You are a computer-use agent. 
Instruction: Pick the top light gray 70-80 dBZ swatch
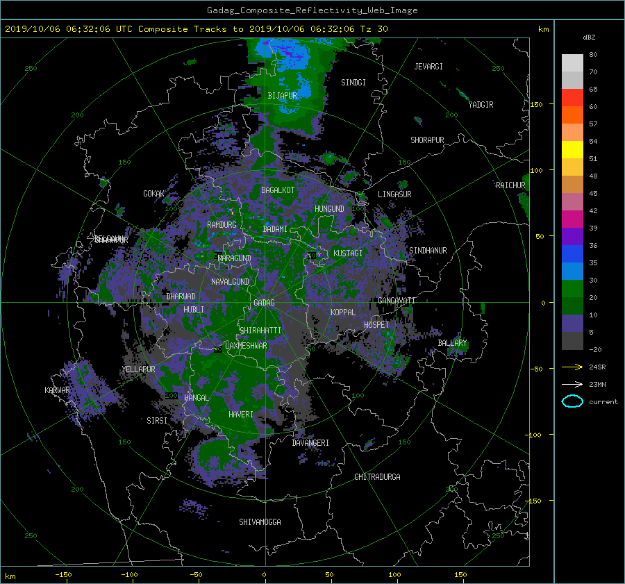tap(572, 62)
